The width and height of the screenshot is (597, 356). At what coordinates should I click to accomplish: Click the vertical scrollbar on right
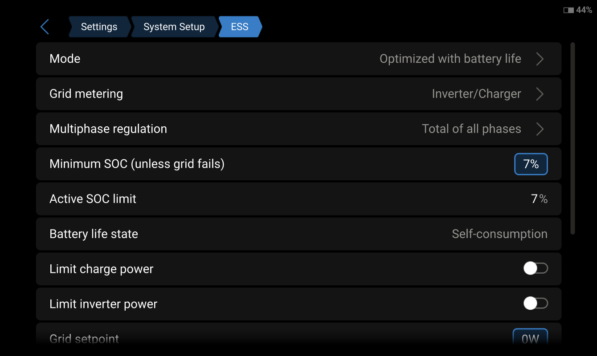click(x=572, y=138)
